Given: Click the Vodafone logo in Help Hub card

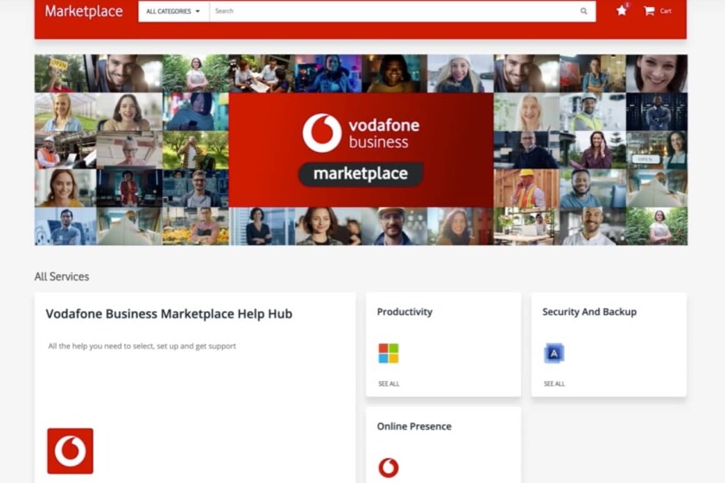Looking at the screenshot, I should [x=70, y=450].
